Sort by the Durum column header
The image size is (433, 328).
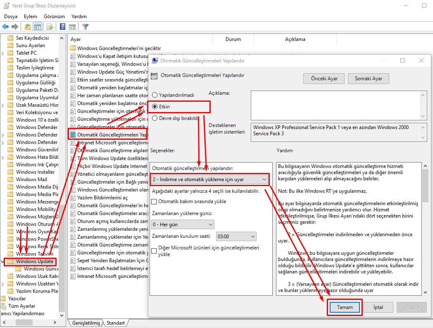[x=233, y=39]
